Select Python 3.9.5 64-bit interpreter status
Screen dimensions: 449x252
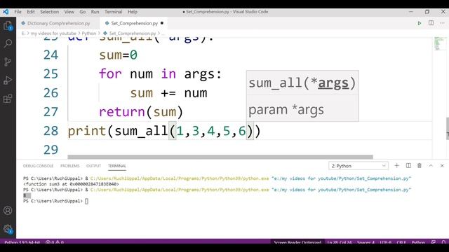pos(22,242)
